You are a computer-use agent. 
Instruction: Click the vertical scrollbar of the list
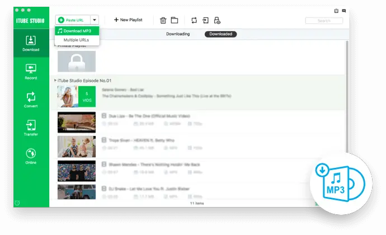tap(347, 97)
